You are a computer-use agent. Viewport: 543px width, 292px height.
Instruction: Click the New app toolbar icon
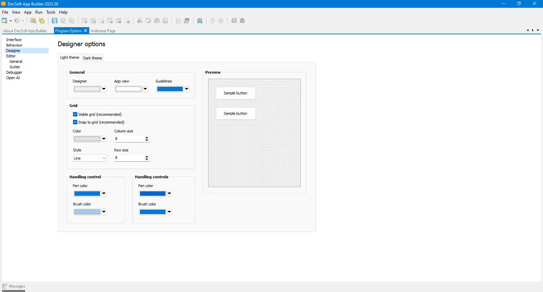click(4, 21)
